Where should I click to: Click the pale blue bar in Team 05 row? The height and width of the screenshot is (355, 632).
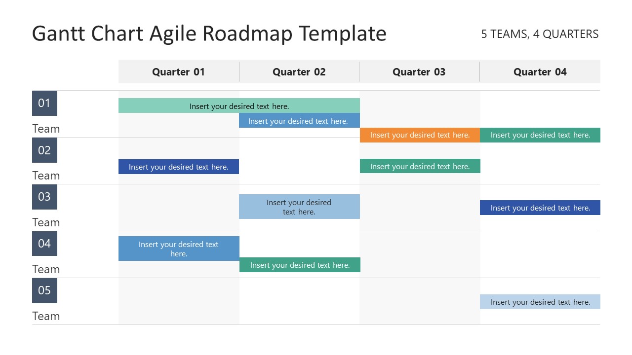(x=540, y=302)
